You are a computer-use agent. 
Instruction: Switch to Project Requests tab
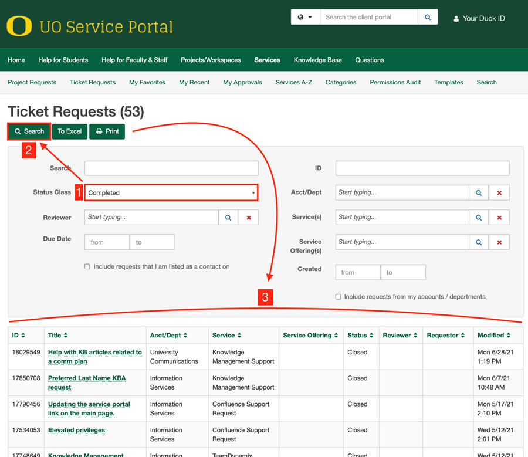(x=32, y=83)
